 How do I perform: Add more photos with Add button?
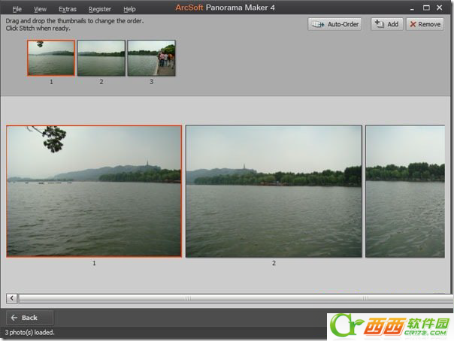[x=387, y=24]
